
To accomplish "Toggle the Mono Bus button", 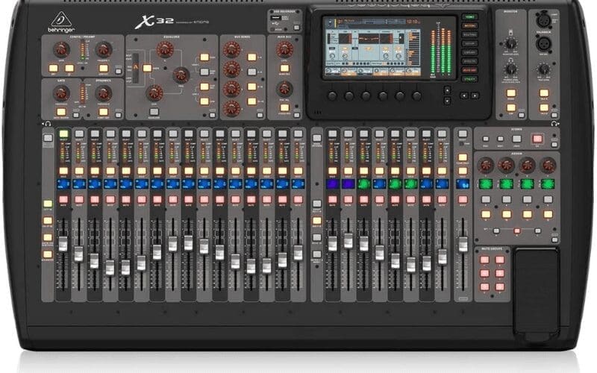I will point(284,69).
